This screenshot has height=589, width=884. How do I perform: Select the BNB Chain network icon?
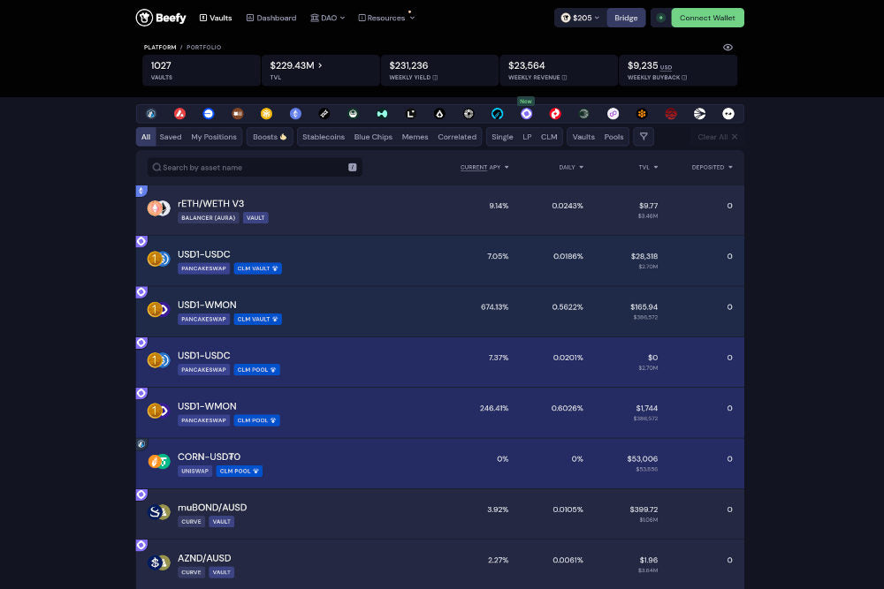[x=267, y=113]
